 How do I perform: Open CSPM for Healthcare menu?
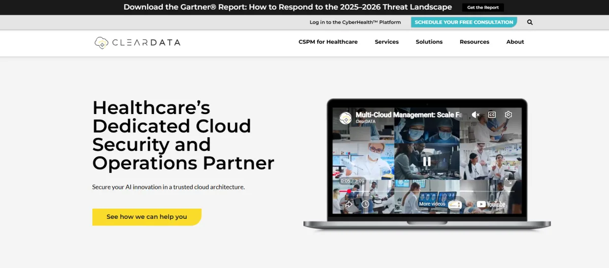(328, 42)
